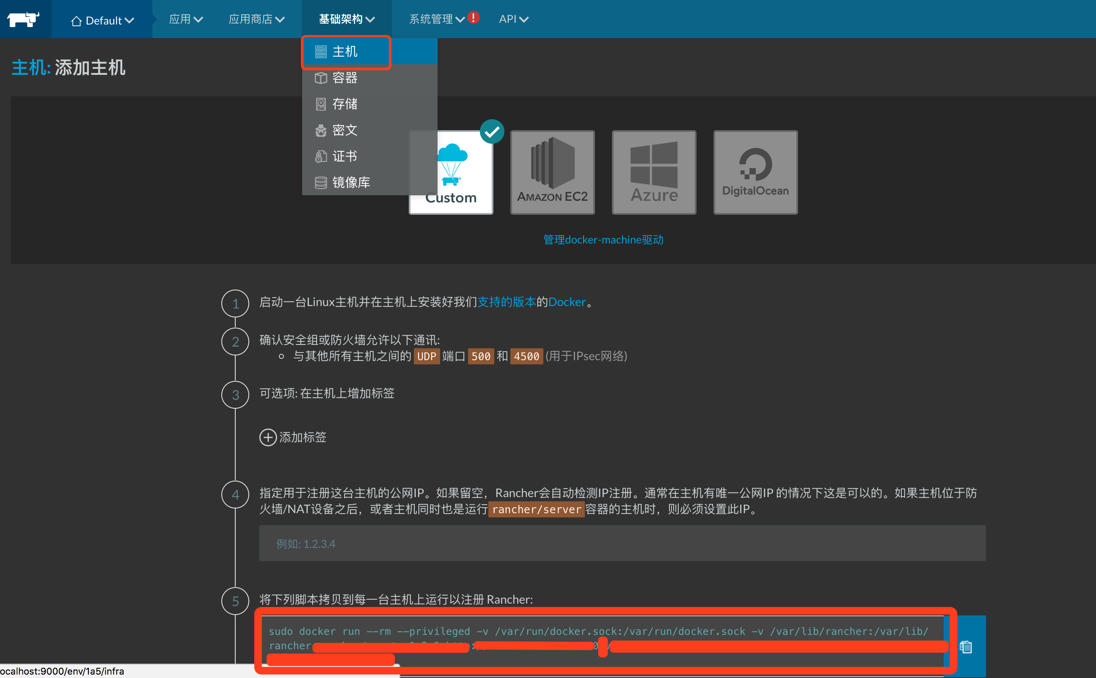This screenshot has width=1096, height=678.
Task: Select the Amazon EC2 driver tile
Action: click(552, 172)
